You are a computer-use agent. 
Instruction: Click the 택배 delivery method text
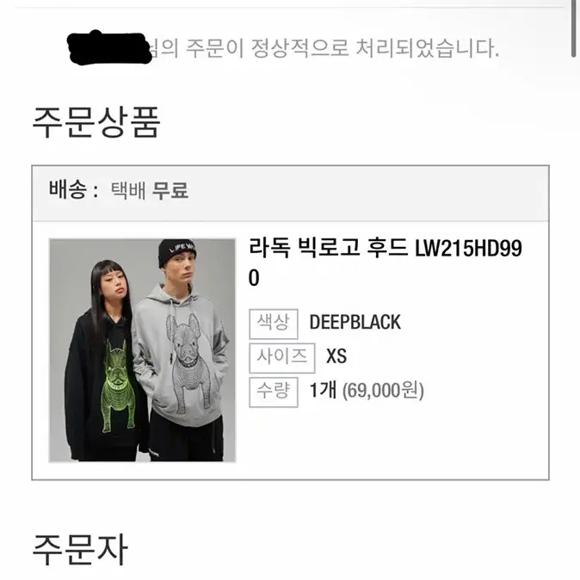[x=128, y=190]
